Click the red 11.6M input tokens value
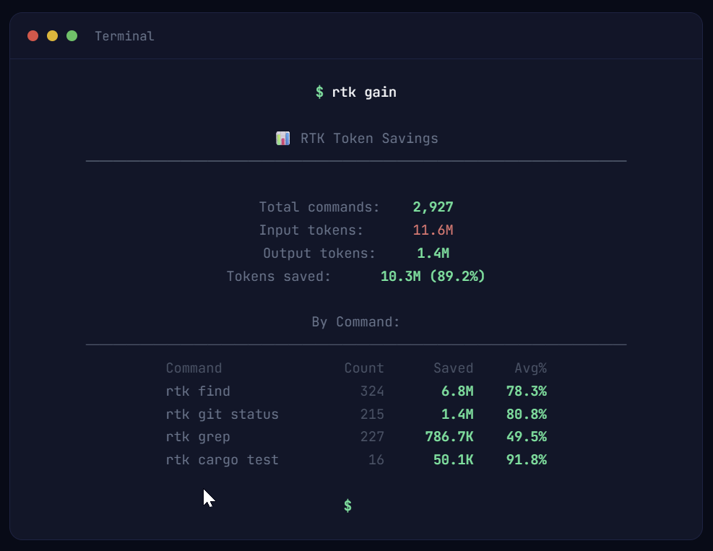 [433, 230]
